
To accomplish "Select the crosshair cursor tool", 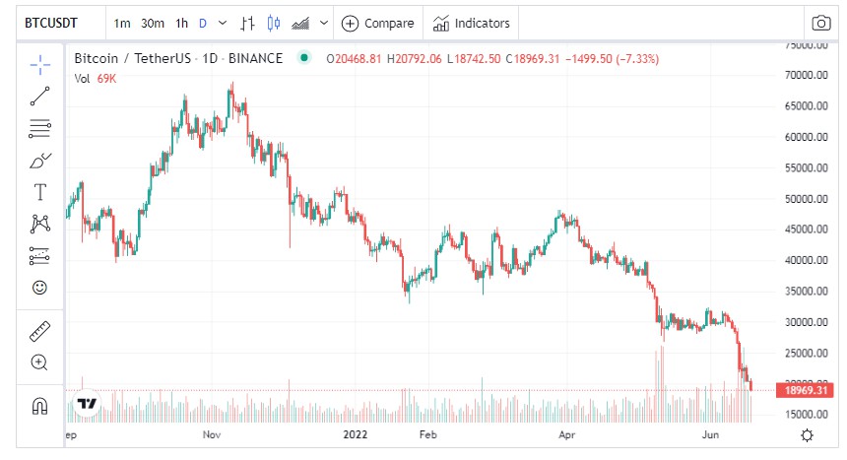I will pyautogui.click(x=39, y=65).
